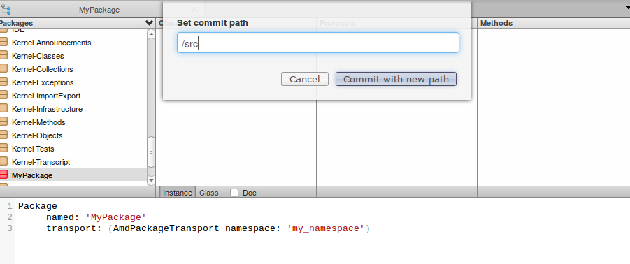The image size is (630, 264).
Task: Click the Kernel-Methods package icon
Action: tap(3, 121)
